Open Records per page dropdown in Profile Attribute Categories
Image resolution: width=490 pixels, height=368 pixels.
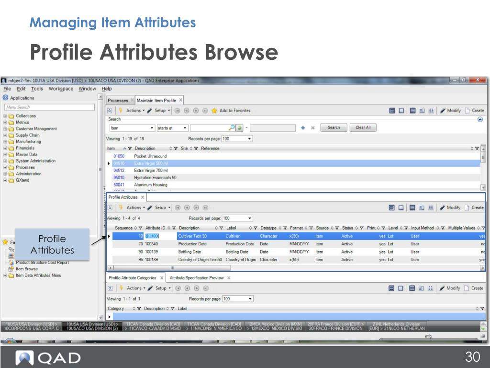250,299
